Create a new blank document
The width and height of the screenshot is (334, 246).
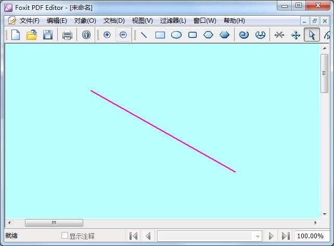pos(16,35)
